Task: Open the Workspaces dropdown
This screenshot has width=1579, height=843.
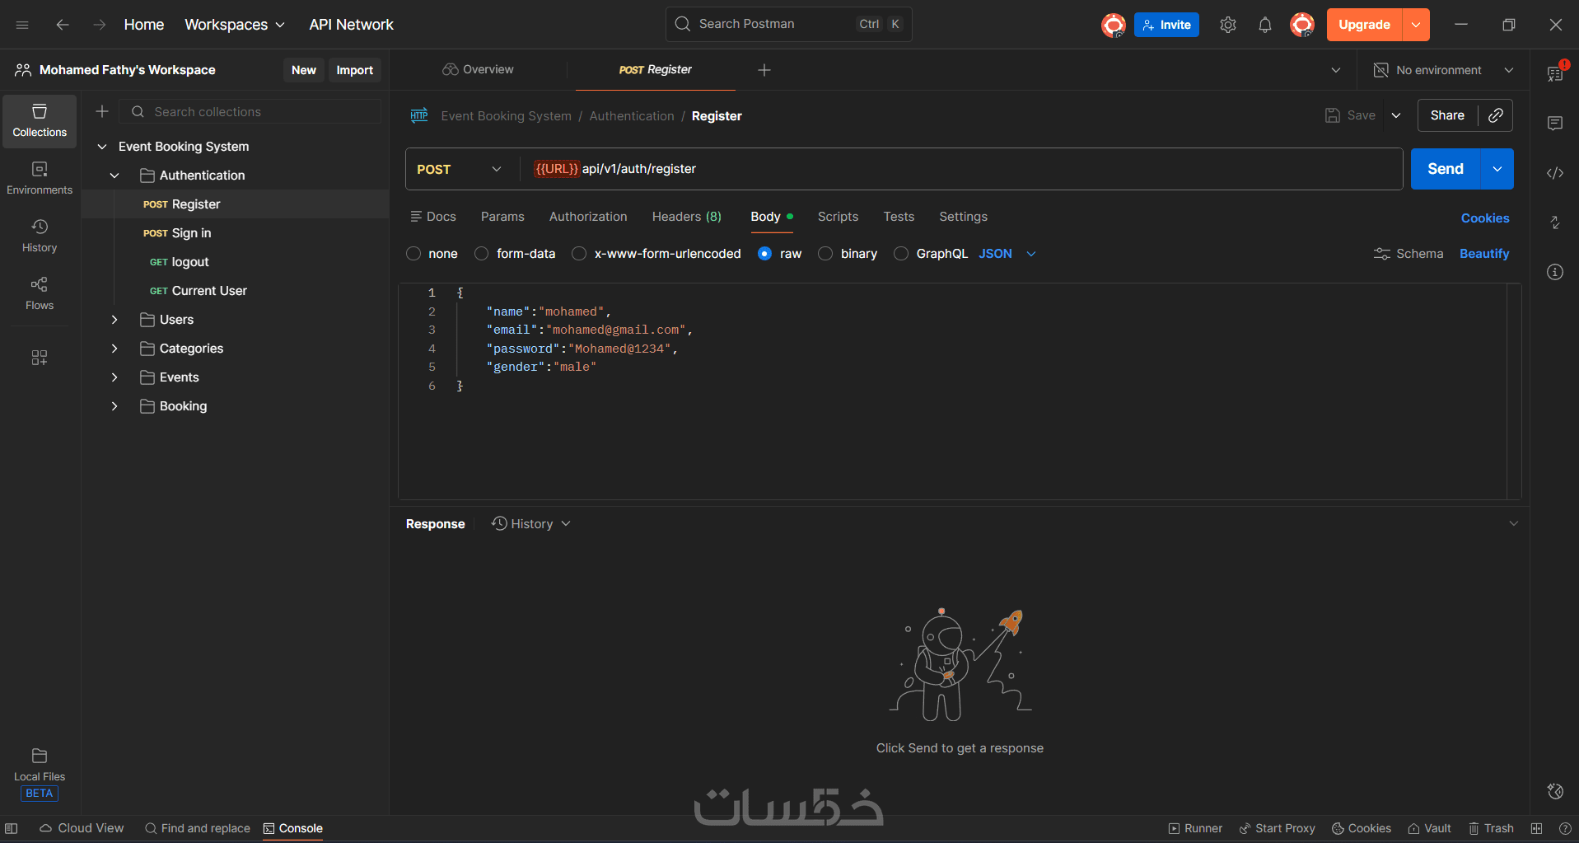Action: pyautogui.click(x=235, y=25)
